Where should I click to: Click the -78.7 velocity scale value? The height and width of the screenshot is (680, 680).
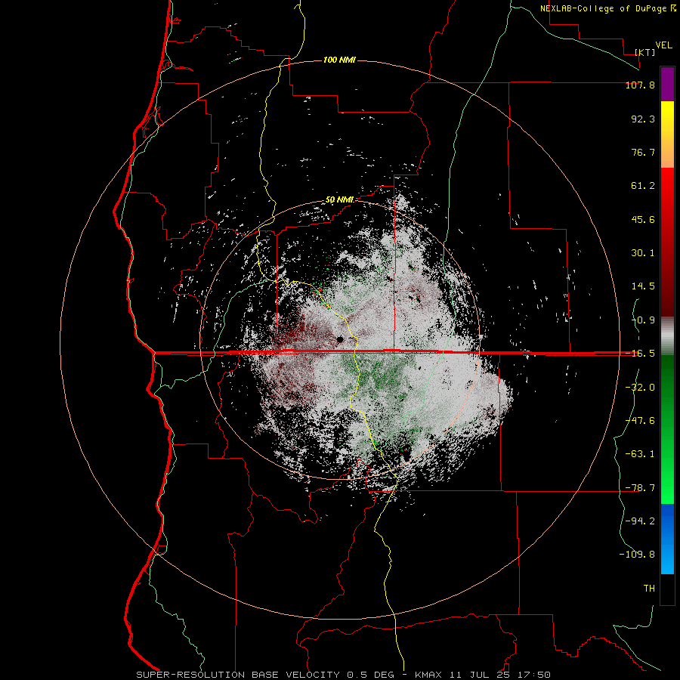pos(640,488)
